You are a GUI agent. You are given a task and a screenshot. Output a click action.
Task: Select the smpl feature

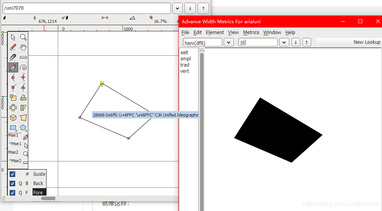point(186,59)
